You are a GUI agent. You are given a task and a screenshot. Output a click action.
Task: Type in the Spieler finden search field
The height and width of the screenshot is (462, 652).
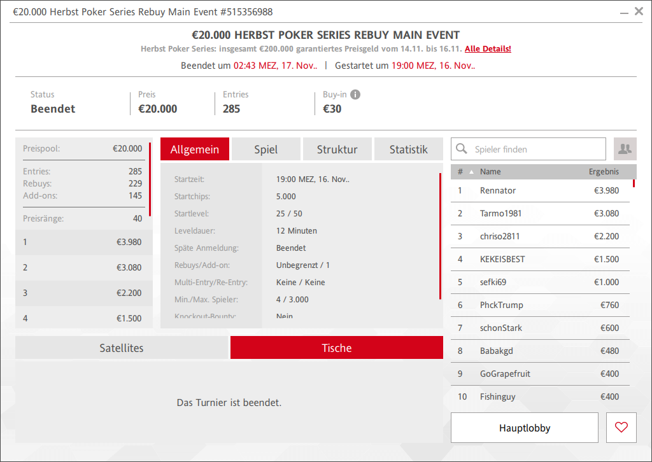tap(535, 150)
